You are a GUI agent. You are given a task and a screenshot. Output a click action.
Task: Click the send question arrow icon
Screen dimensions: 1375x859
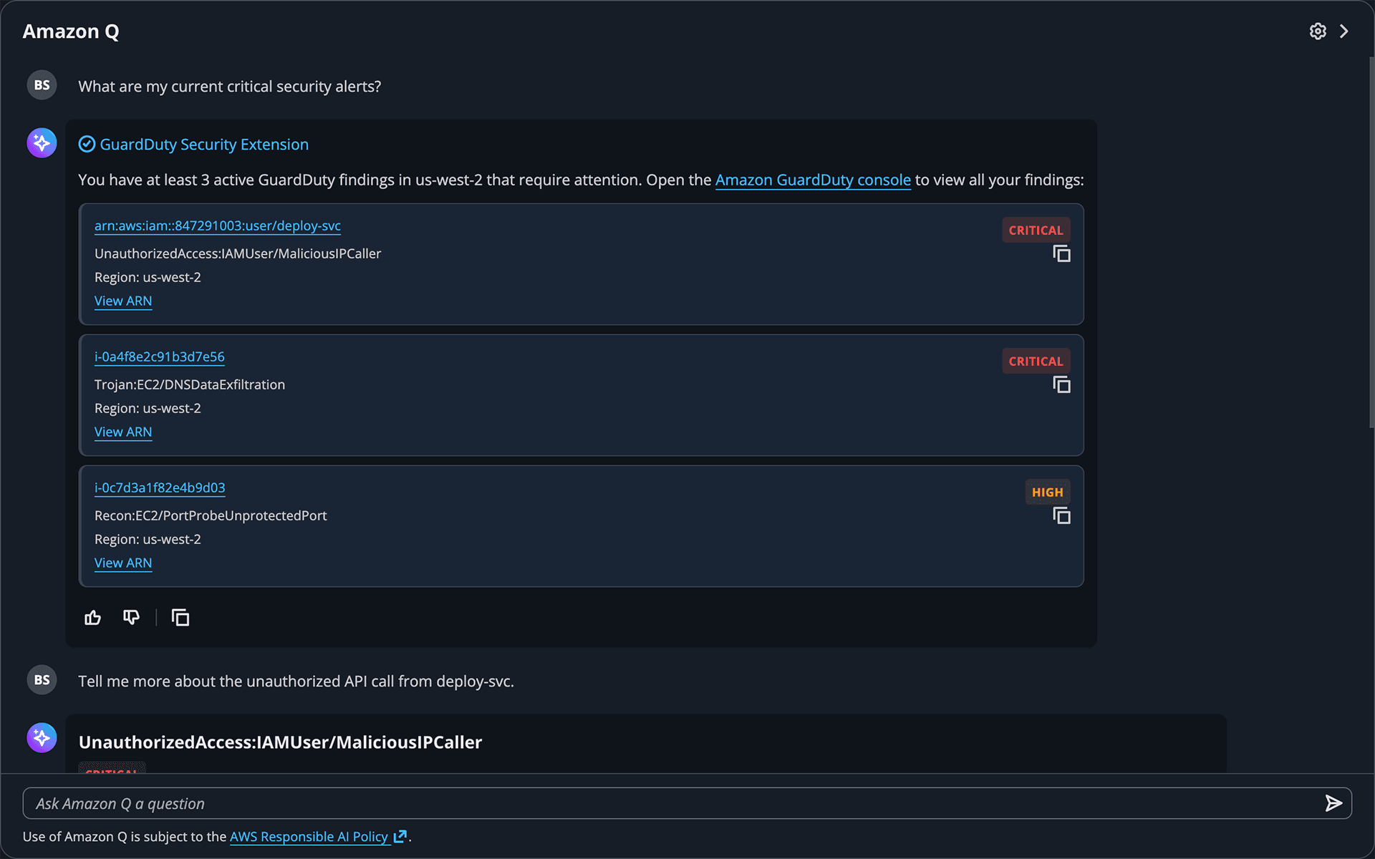[x=1333, y=803]
